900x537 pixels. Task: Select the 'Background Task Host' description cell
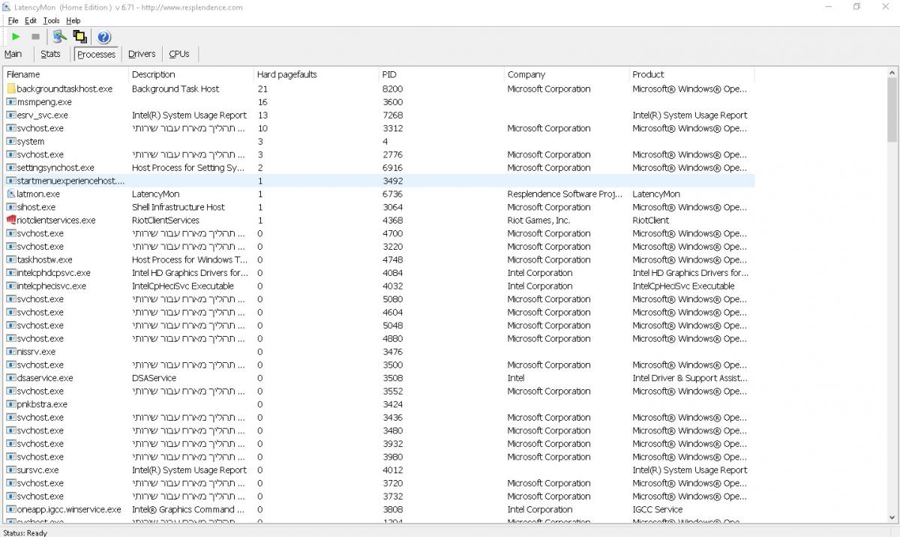pos(175,88)
